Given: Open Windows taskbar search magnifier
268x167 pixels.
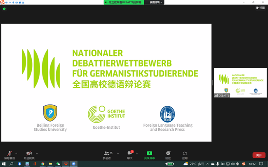Looking at the screenshot, I should pos(12,164).
